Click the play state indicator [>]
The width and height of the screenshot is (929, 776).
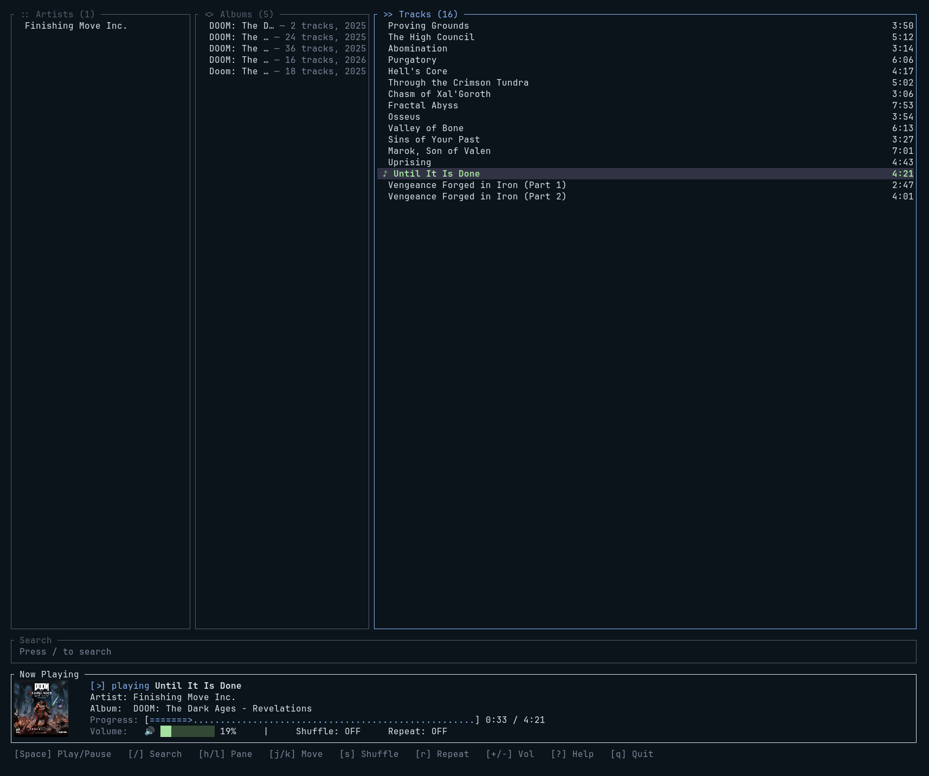coord(98,686)
